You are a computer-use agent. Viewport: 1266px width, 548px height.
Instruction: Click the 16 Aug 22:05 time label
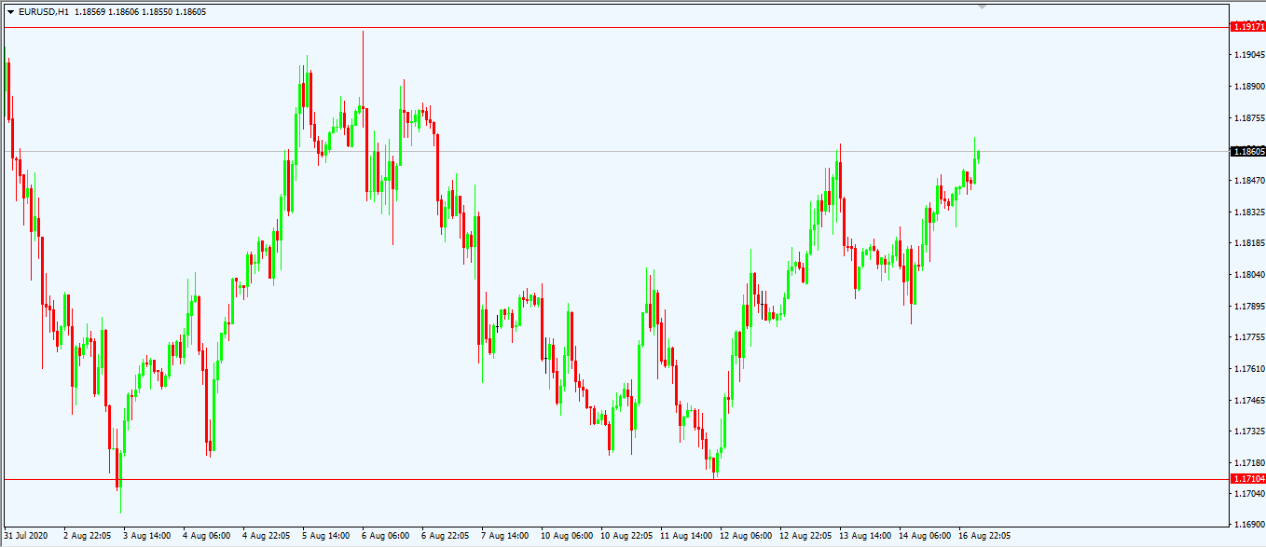click(x=984, y=536)
